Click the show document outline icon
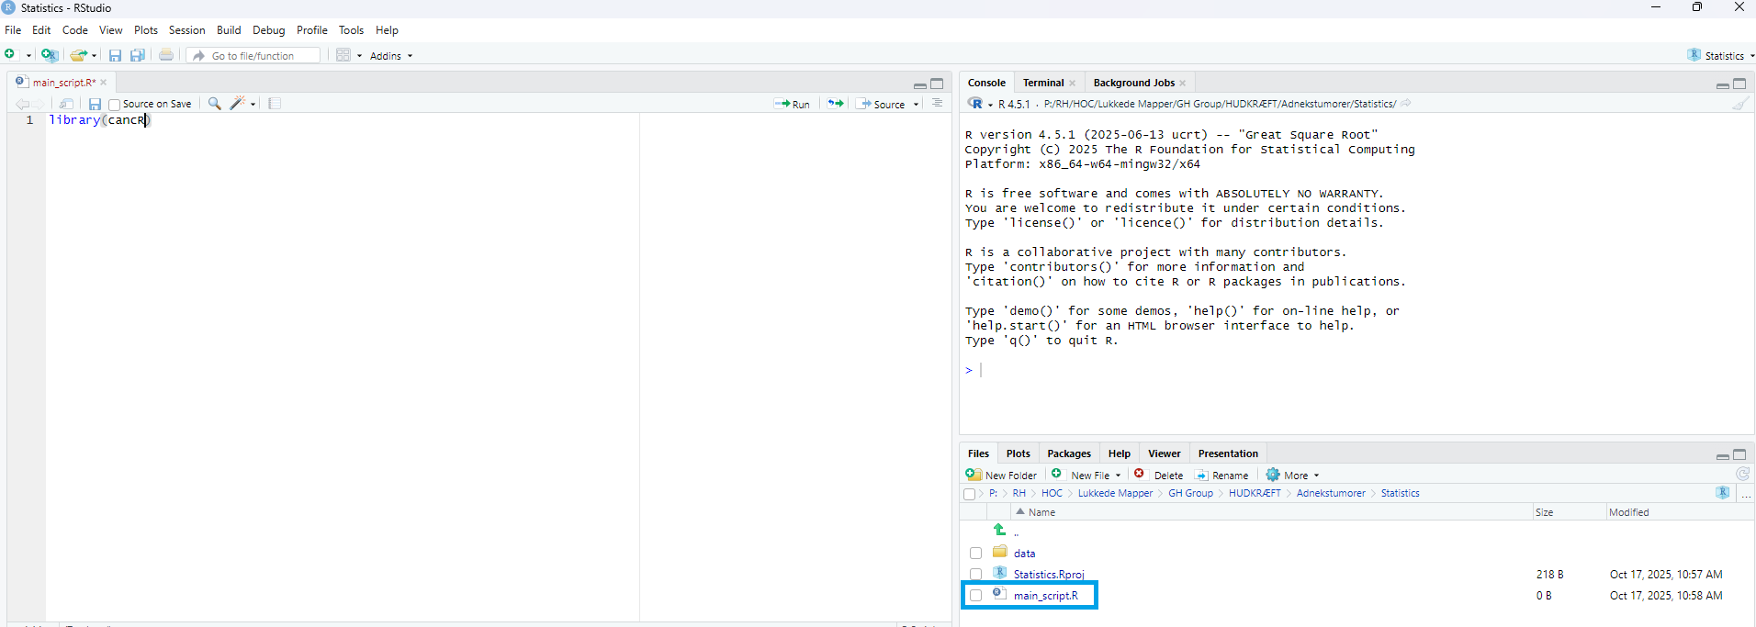 937,104
